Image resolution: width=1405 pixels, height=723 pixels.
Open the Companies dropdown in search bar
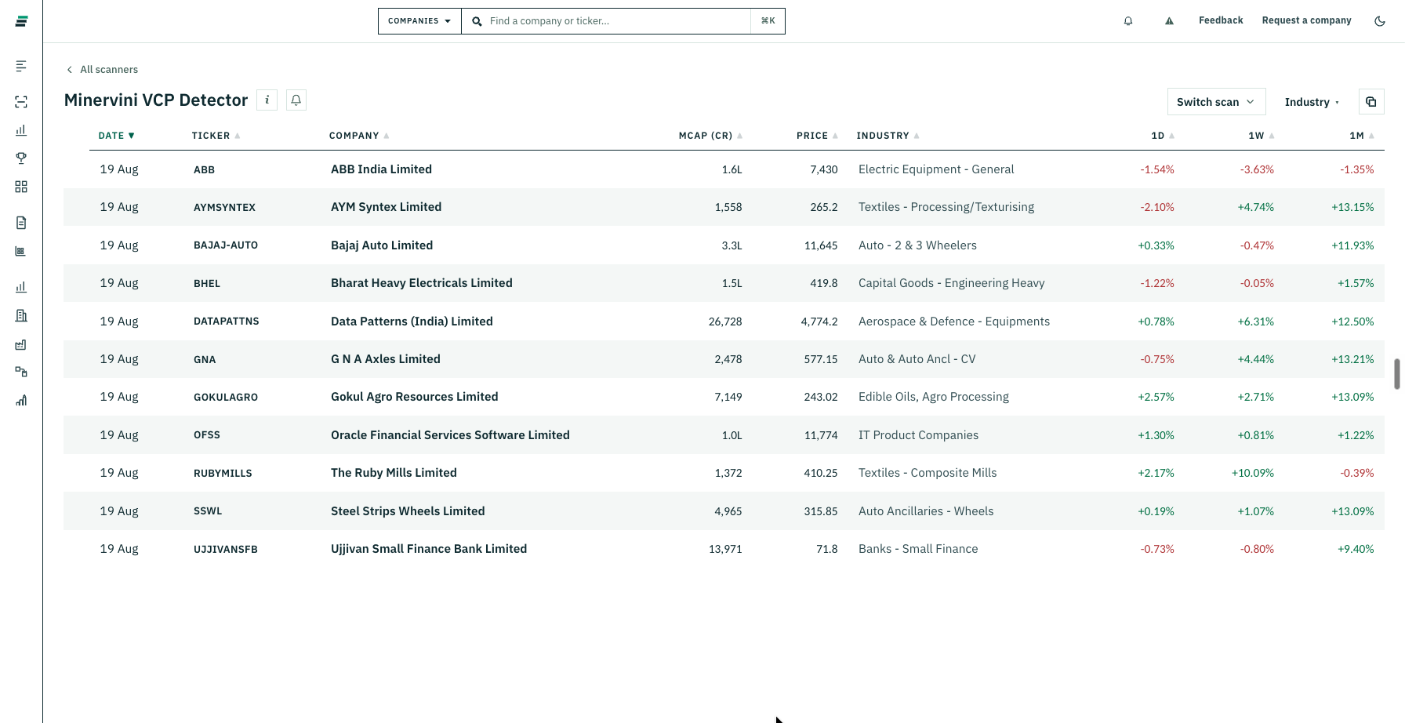(x=419, y=21)
